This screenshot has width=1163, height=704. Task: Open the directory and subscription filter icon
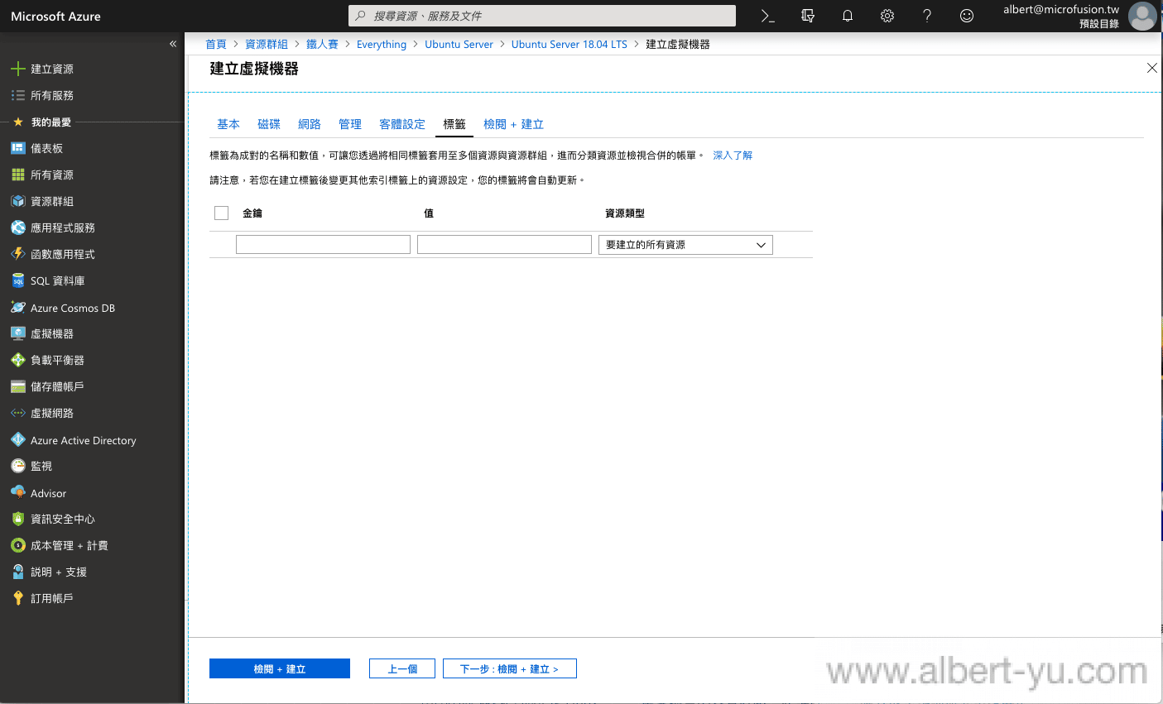click(808, 16)
